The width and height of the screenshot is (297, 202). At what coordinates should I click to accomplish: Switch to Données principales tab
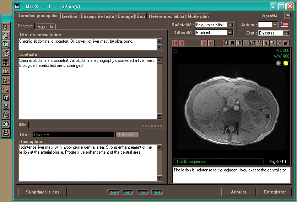(38, 16)
